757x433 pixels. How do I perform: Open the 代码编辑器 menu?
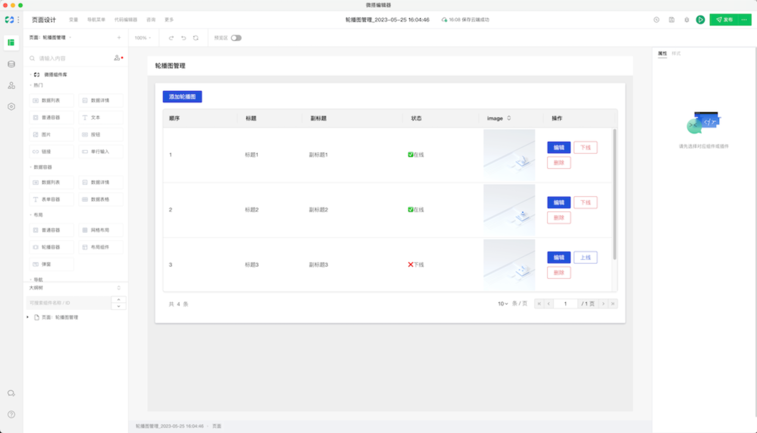125,20
